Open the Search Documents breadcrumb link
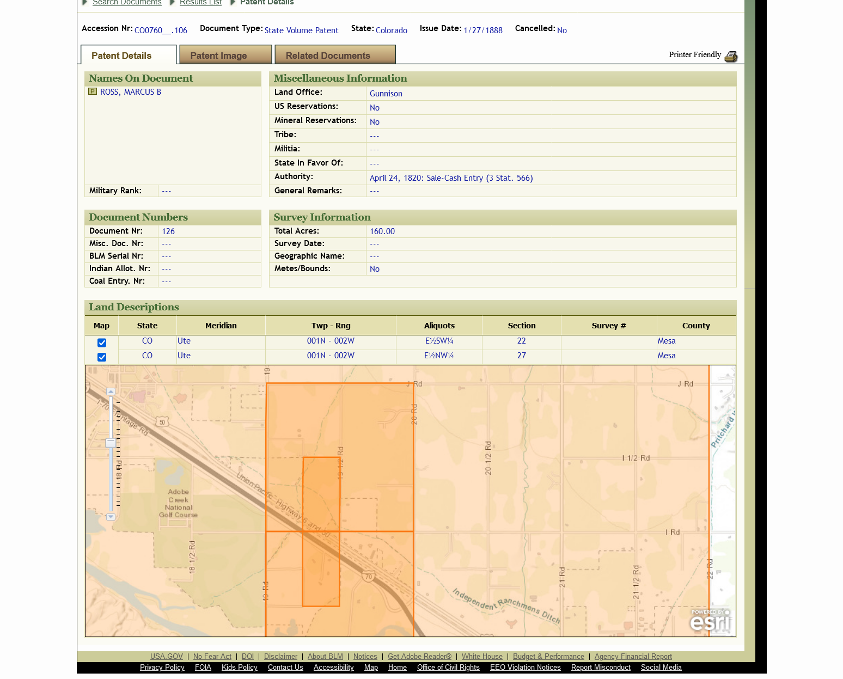 127,3
